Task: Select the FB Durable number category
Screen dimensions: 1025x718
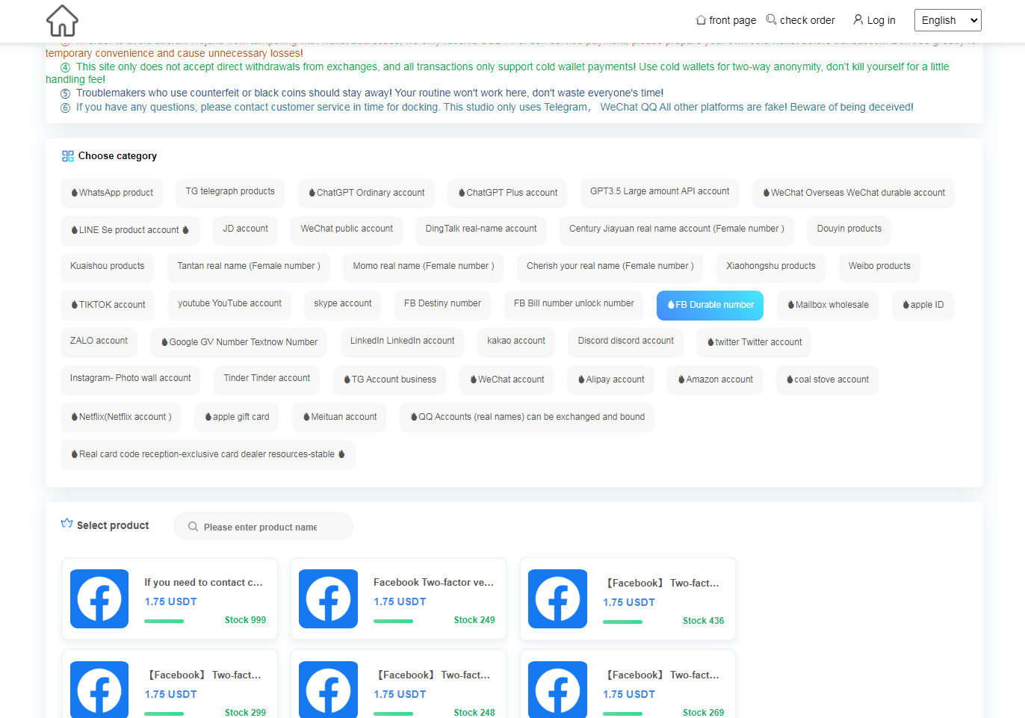Action: tap(710, 305)
